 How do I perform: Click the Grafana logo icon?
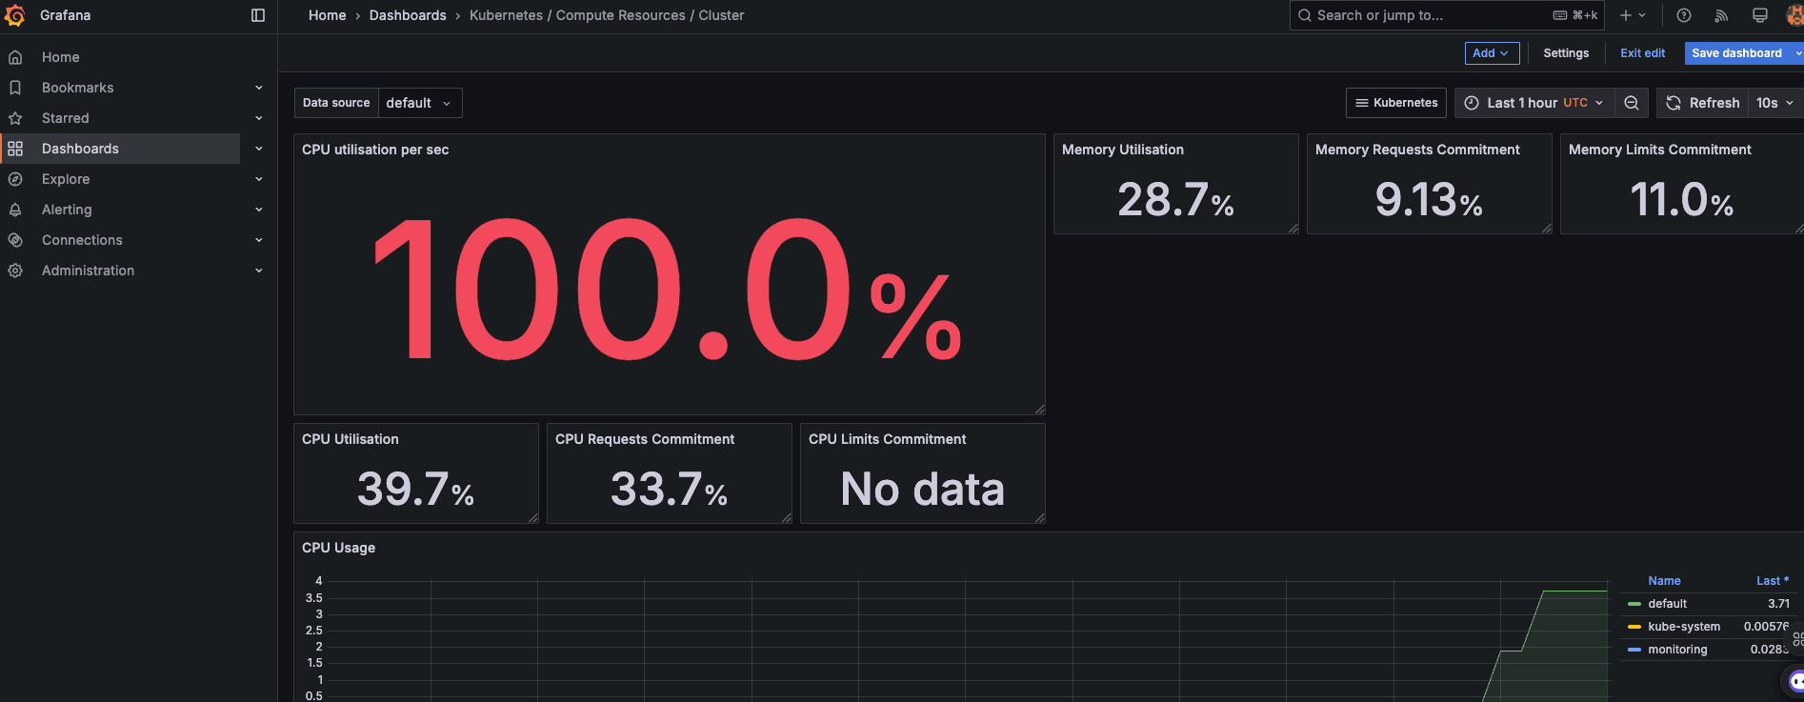(x=15, y=15)
